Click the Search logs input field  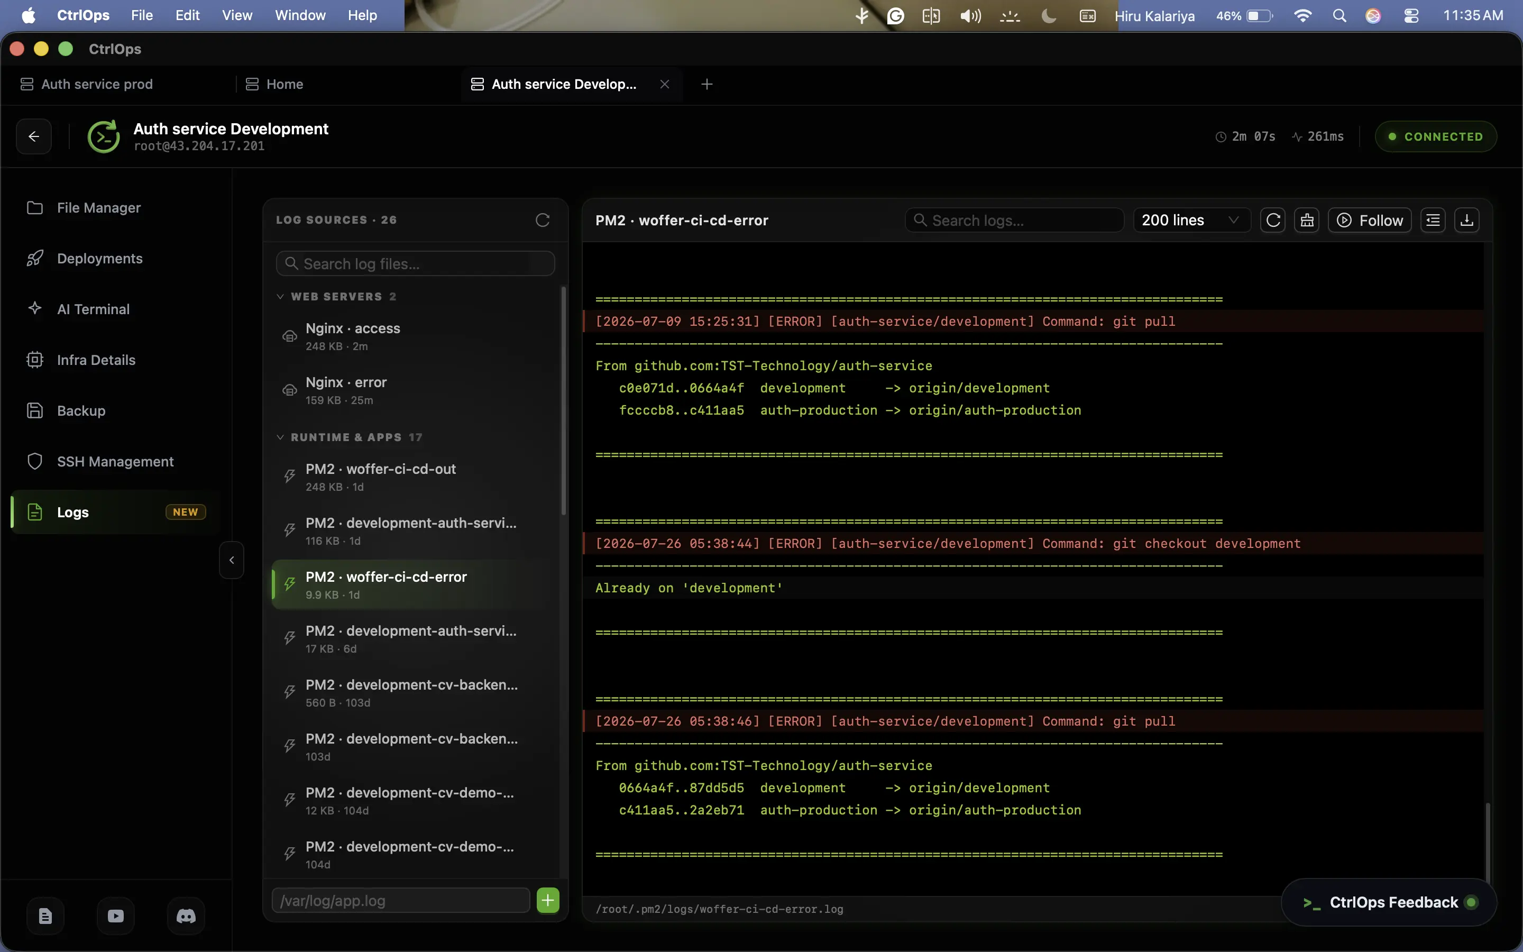point(1014,221)
